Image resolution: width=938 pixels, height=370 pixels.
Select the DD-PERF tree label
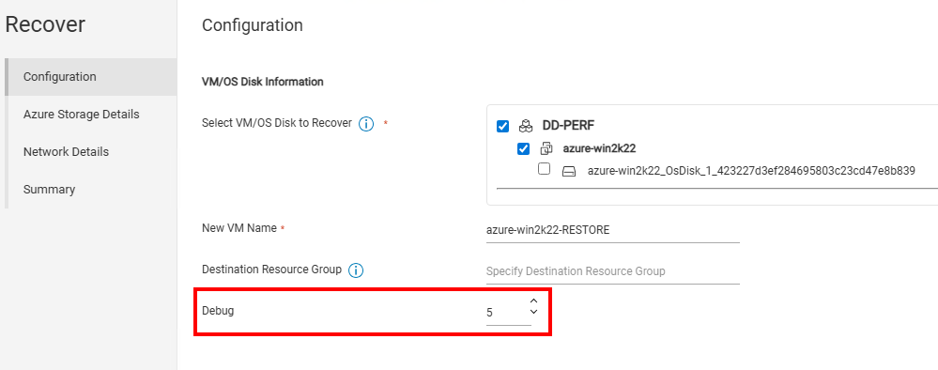click(568, 126)
